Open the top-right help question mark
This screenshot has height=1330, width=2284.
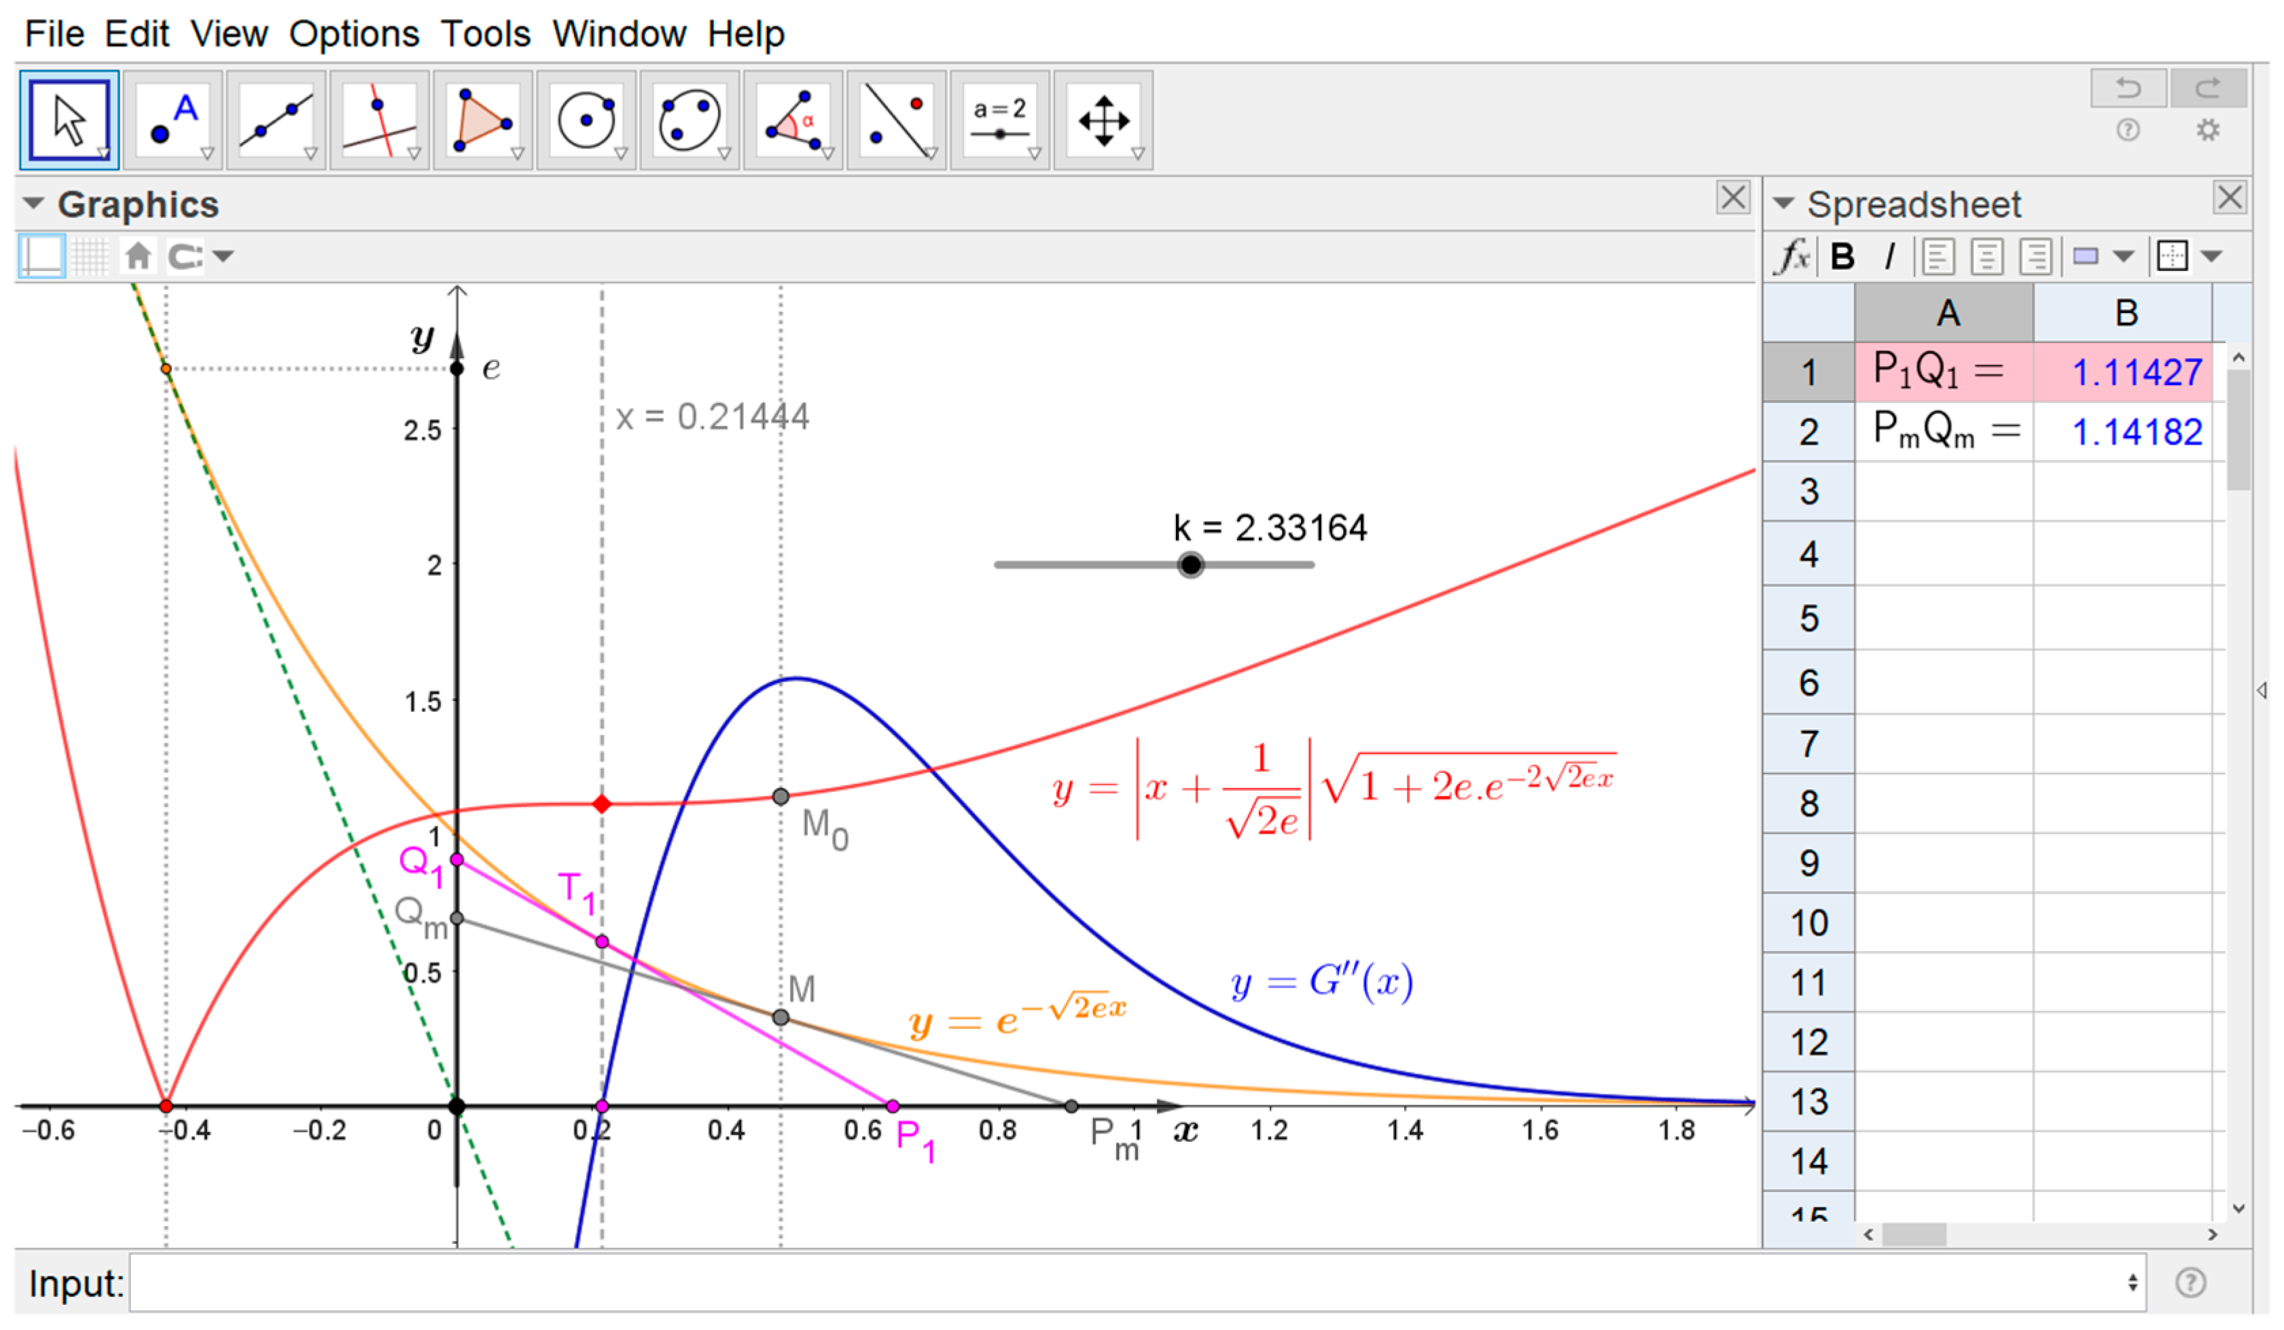point(2127,130)
